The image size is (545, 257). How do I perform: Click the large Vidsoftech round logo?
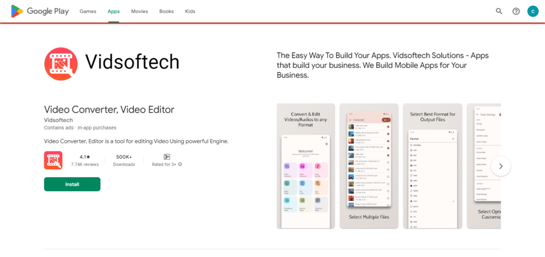pos(61,64)
